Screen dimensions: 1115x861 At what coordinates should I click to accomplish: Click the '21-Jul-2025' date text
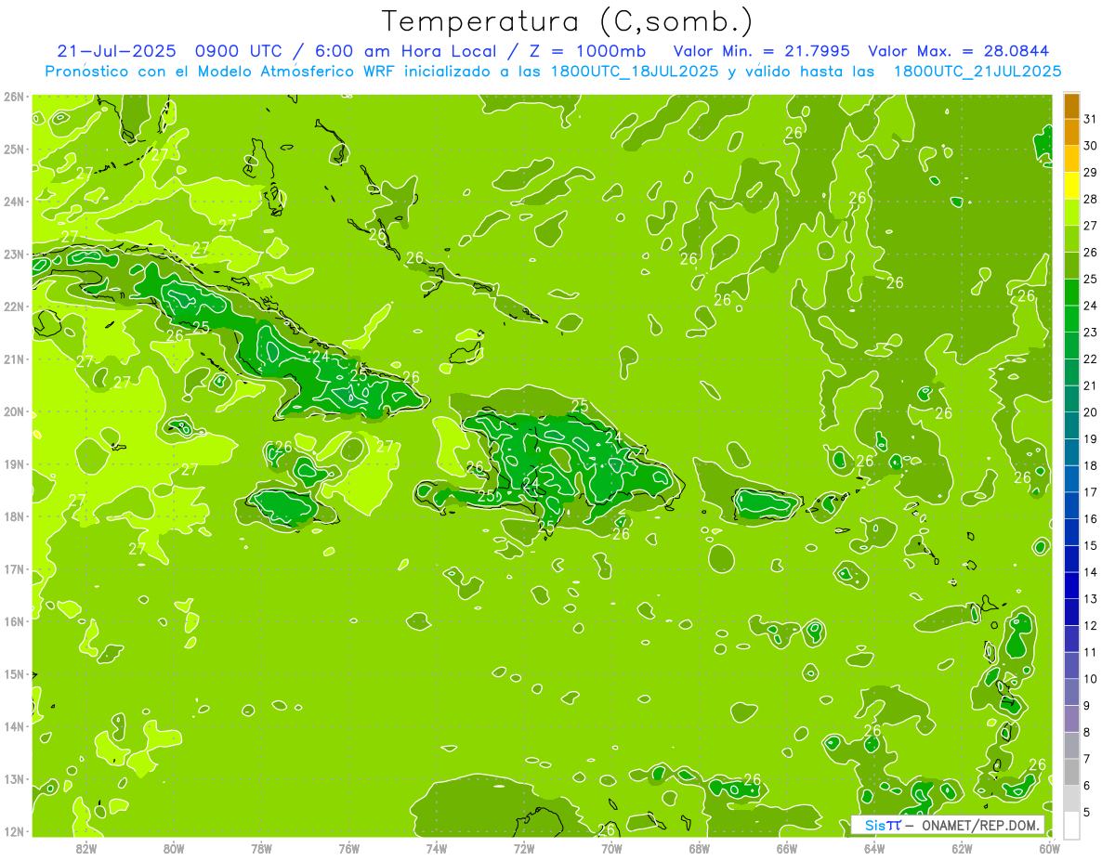click(118, 51)
